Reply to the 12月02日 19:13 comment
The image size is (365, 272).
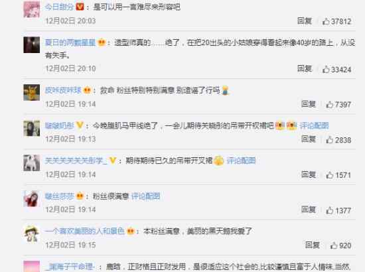point(309,139)
